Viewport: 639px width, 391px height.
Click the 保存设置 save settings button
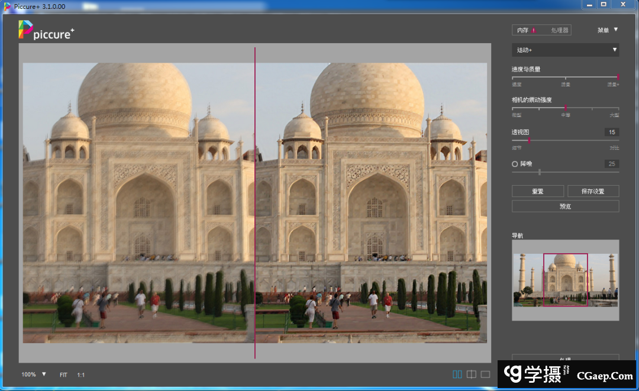[x=593, y=191]
